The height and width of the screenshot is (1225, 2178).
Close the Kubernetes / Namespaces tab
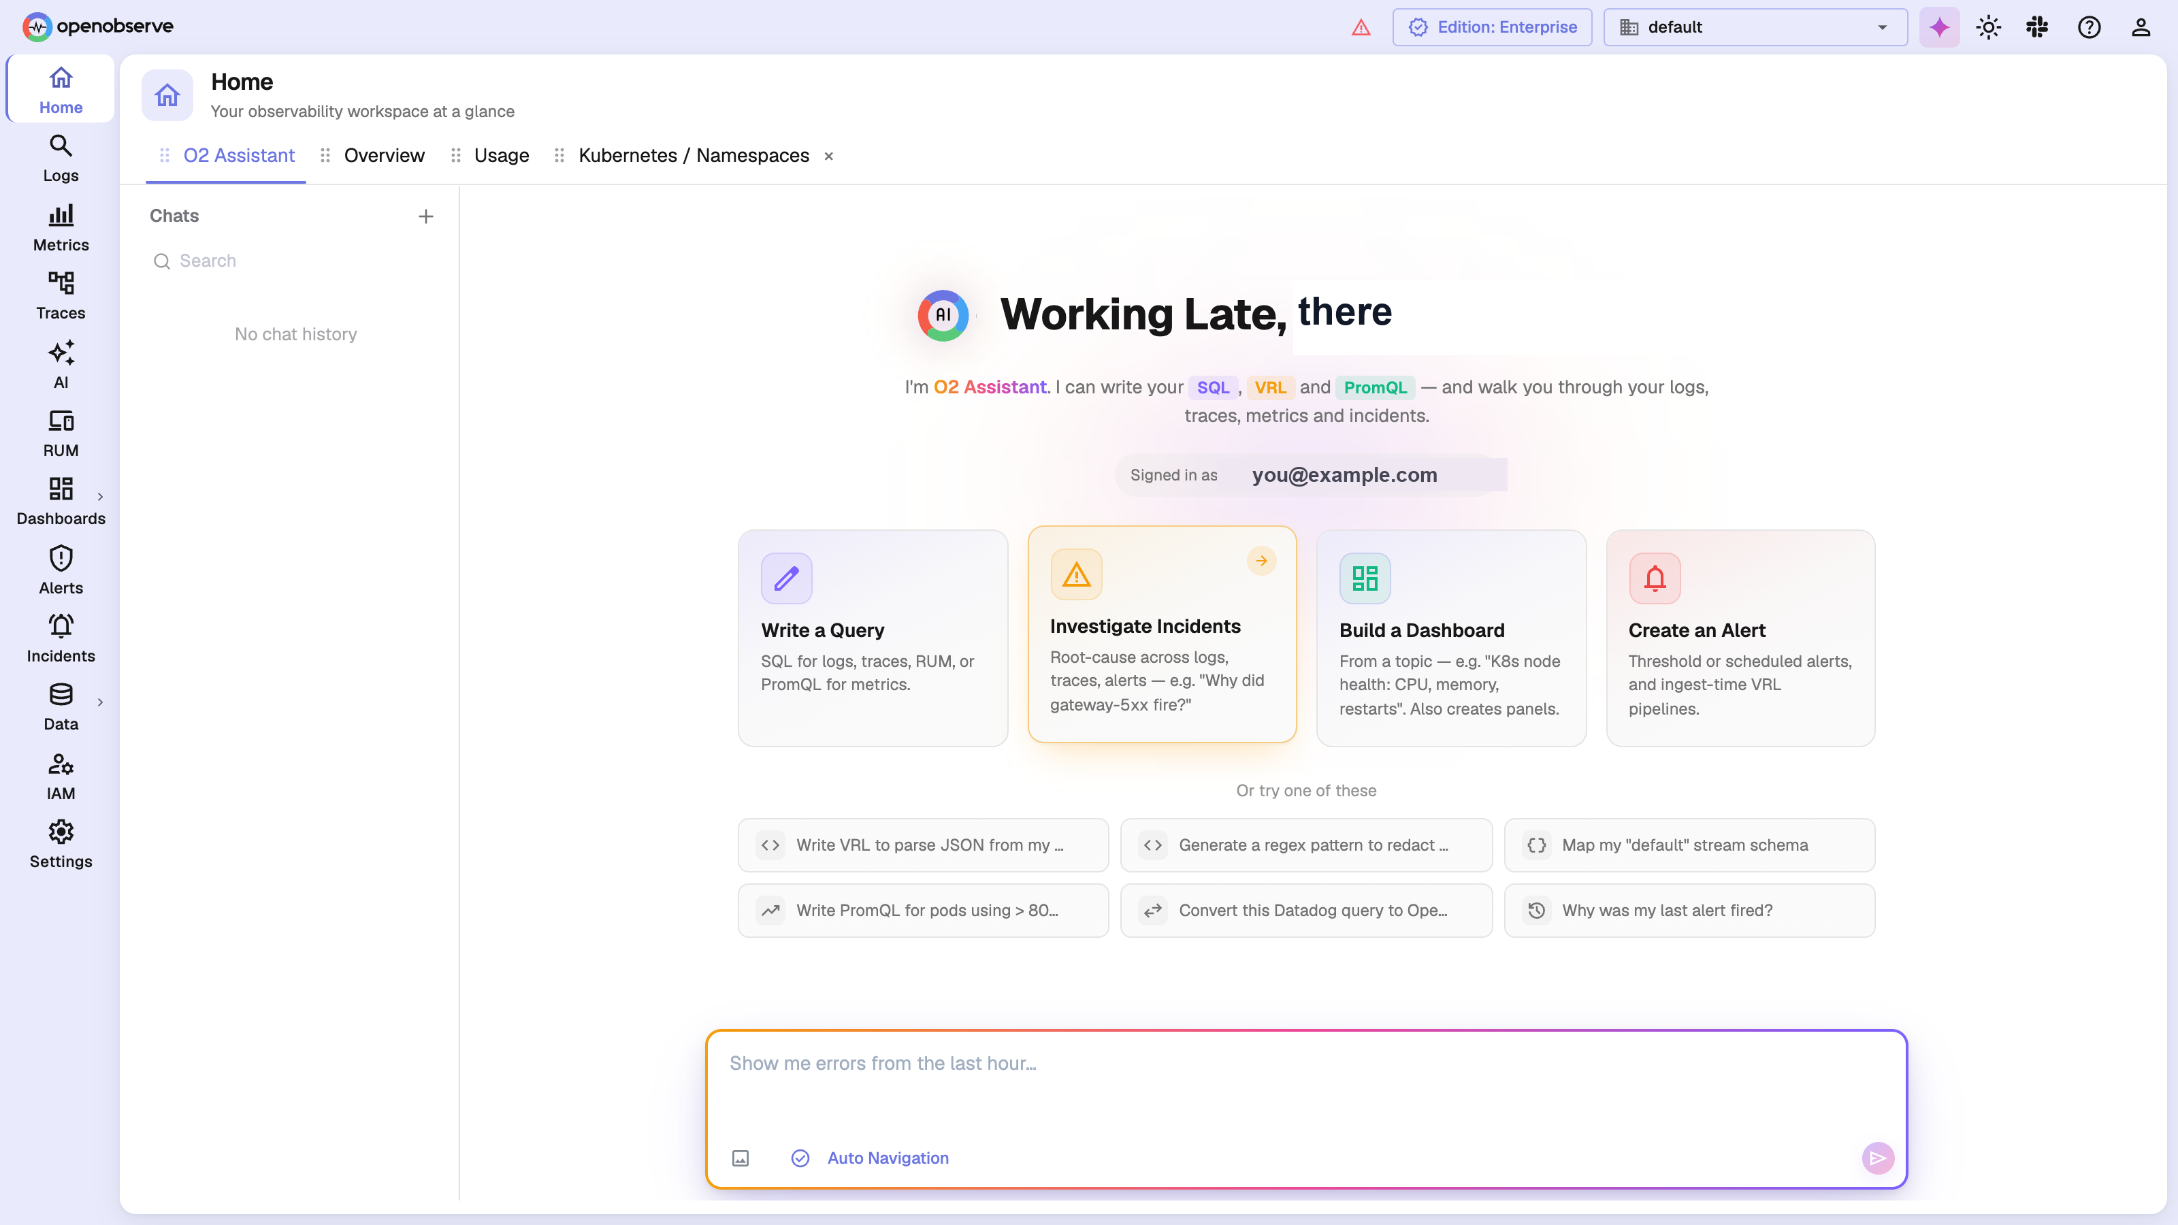(x=828, y=157)
